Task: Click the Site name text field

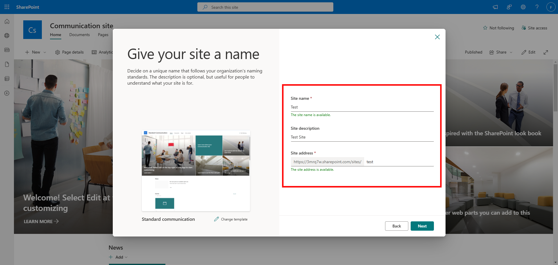Action: (x=362, y=107)
